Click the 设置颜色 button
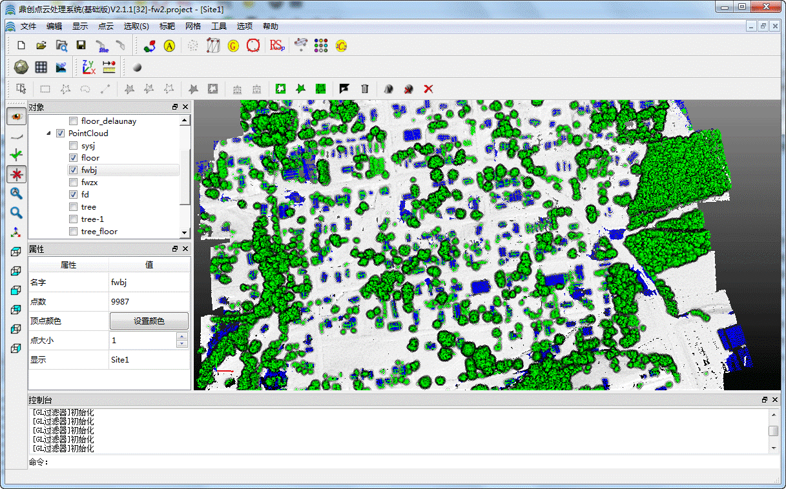Image resolution: width=786 pixels, height=489 pixels. [149, 321]
